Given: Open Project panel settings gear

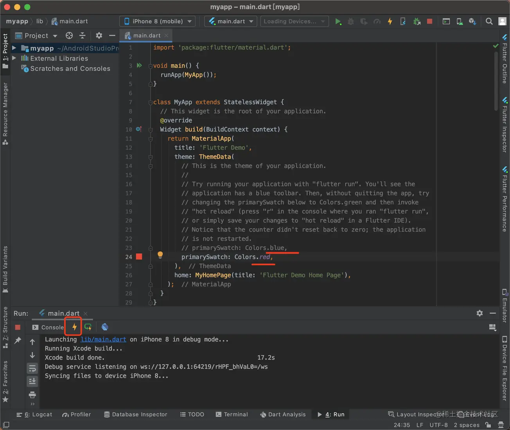Looking at the screenshot, I should tap(99, 36).
